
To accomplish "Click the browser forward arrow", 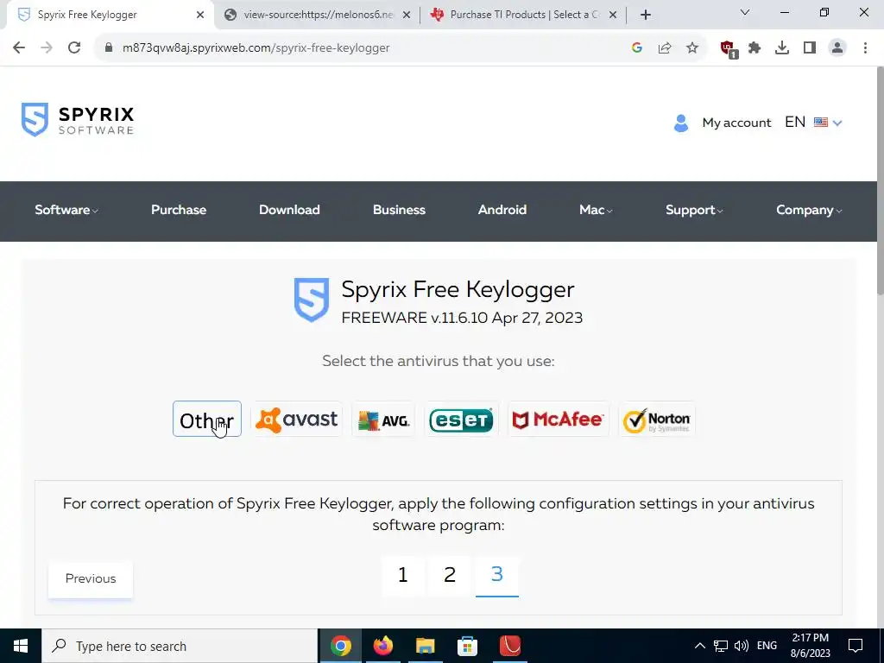I will click(x=47, y=48).
